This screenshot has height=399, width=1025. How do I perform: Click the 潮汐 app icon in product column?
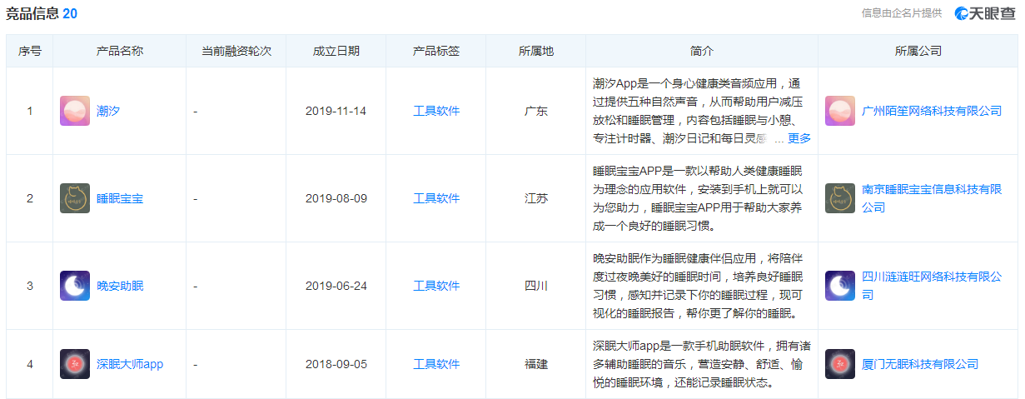click(75, 111)
